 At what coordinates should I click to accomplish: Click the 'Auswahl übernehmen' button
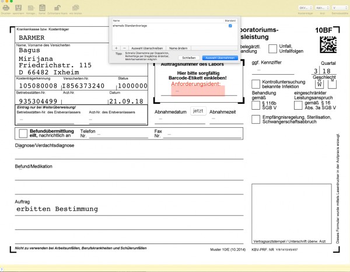[220, 58]
